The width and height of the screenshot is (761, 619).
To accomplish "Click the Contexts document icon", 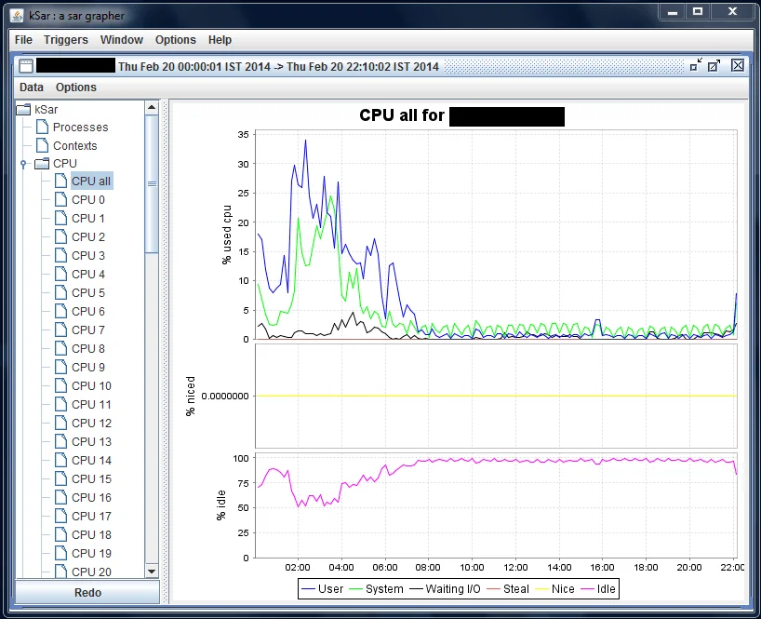I will pos(42,145).
